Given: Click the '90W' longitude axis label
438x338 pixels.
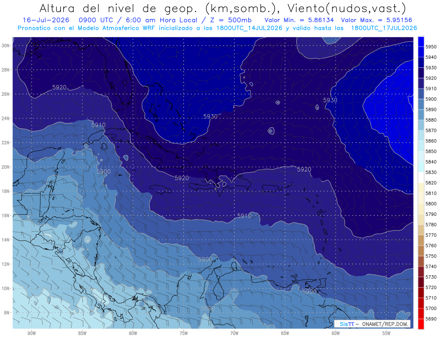Looking at the screenshot, I should tap(32, 333).
